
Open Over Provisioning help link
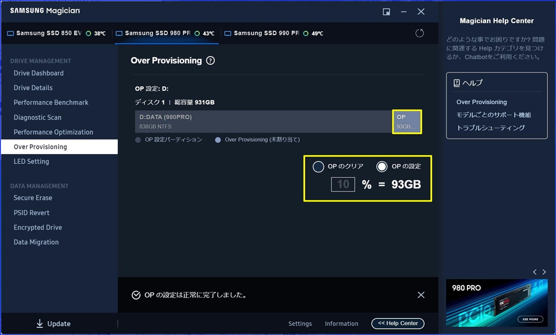[x=482, y=102]
